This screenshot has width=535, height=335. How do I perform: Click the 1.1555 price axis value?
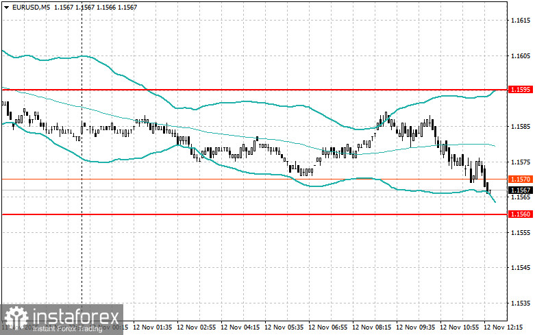(521, 233)
